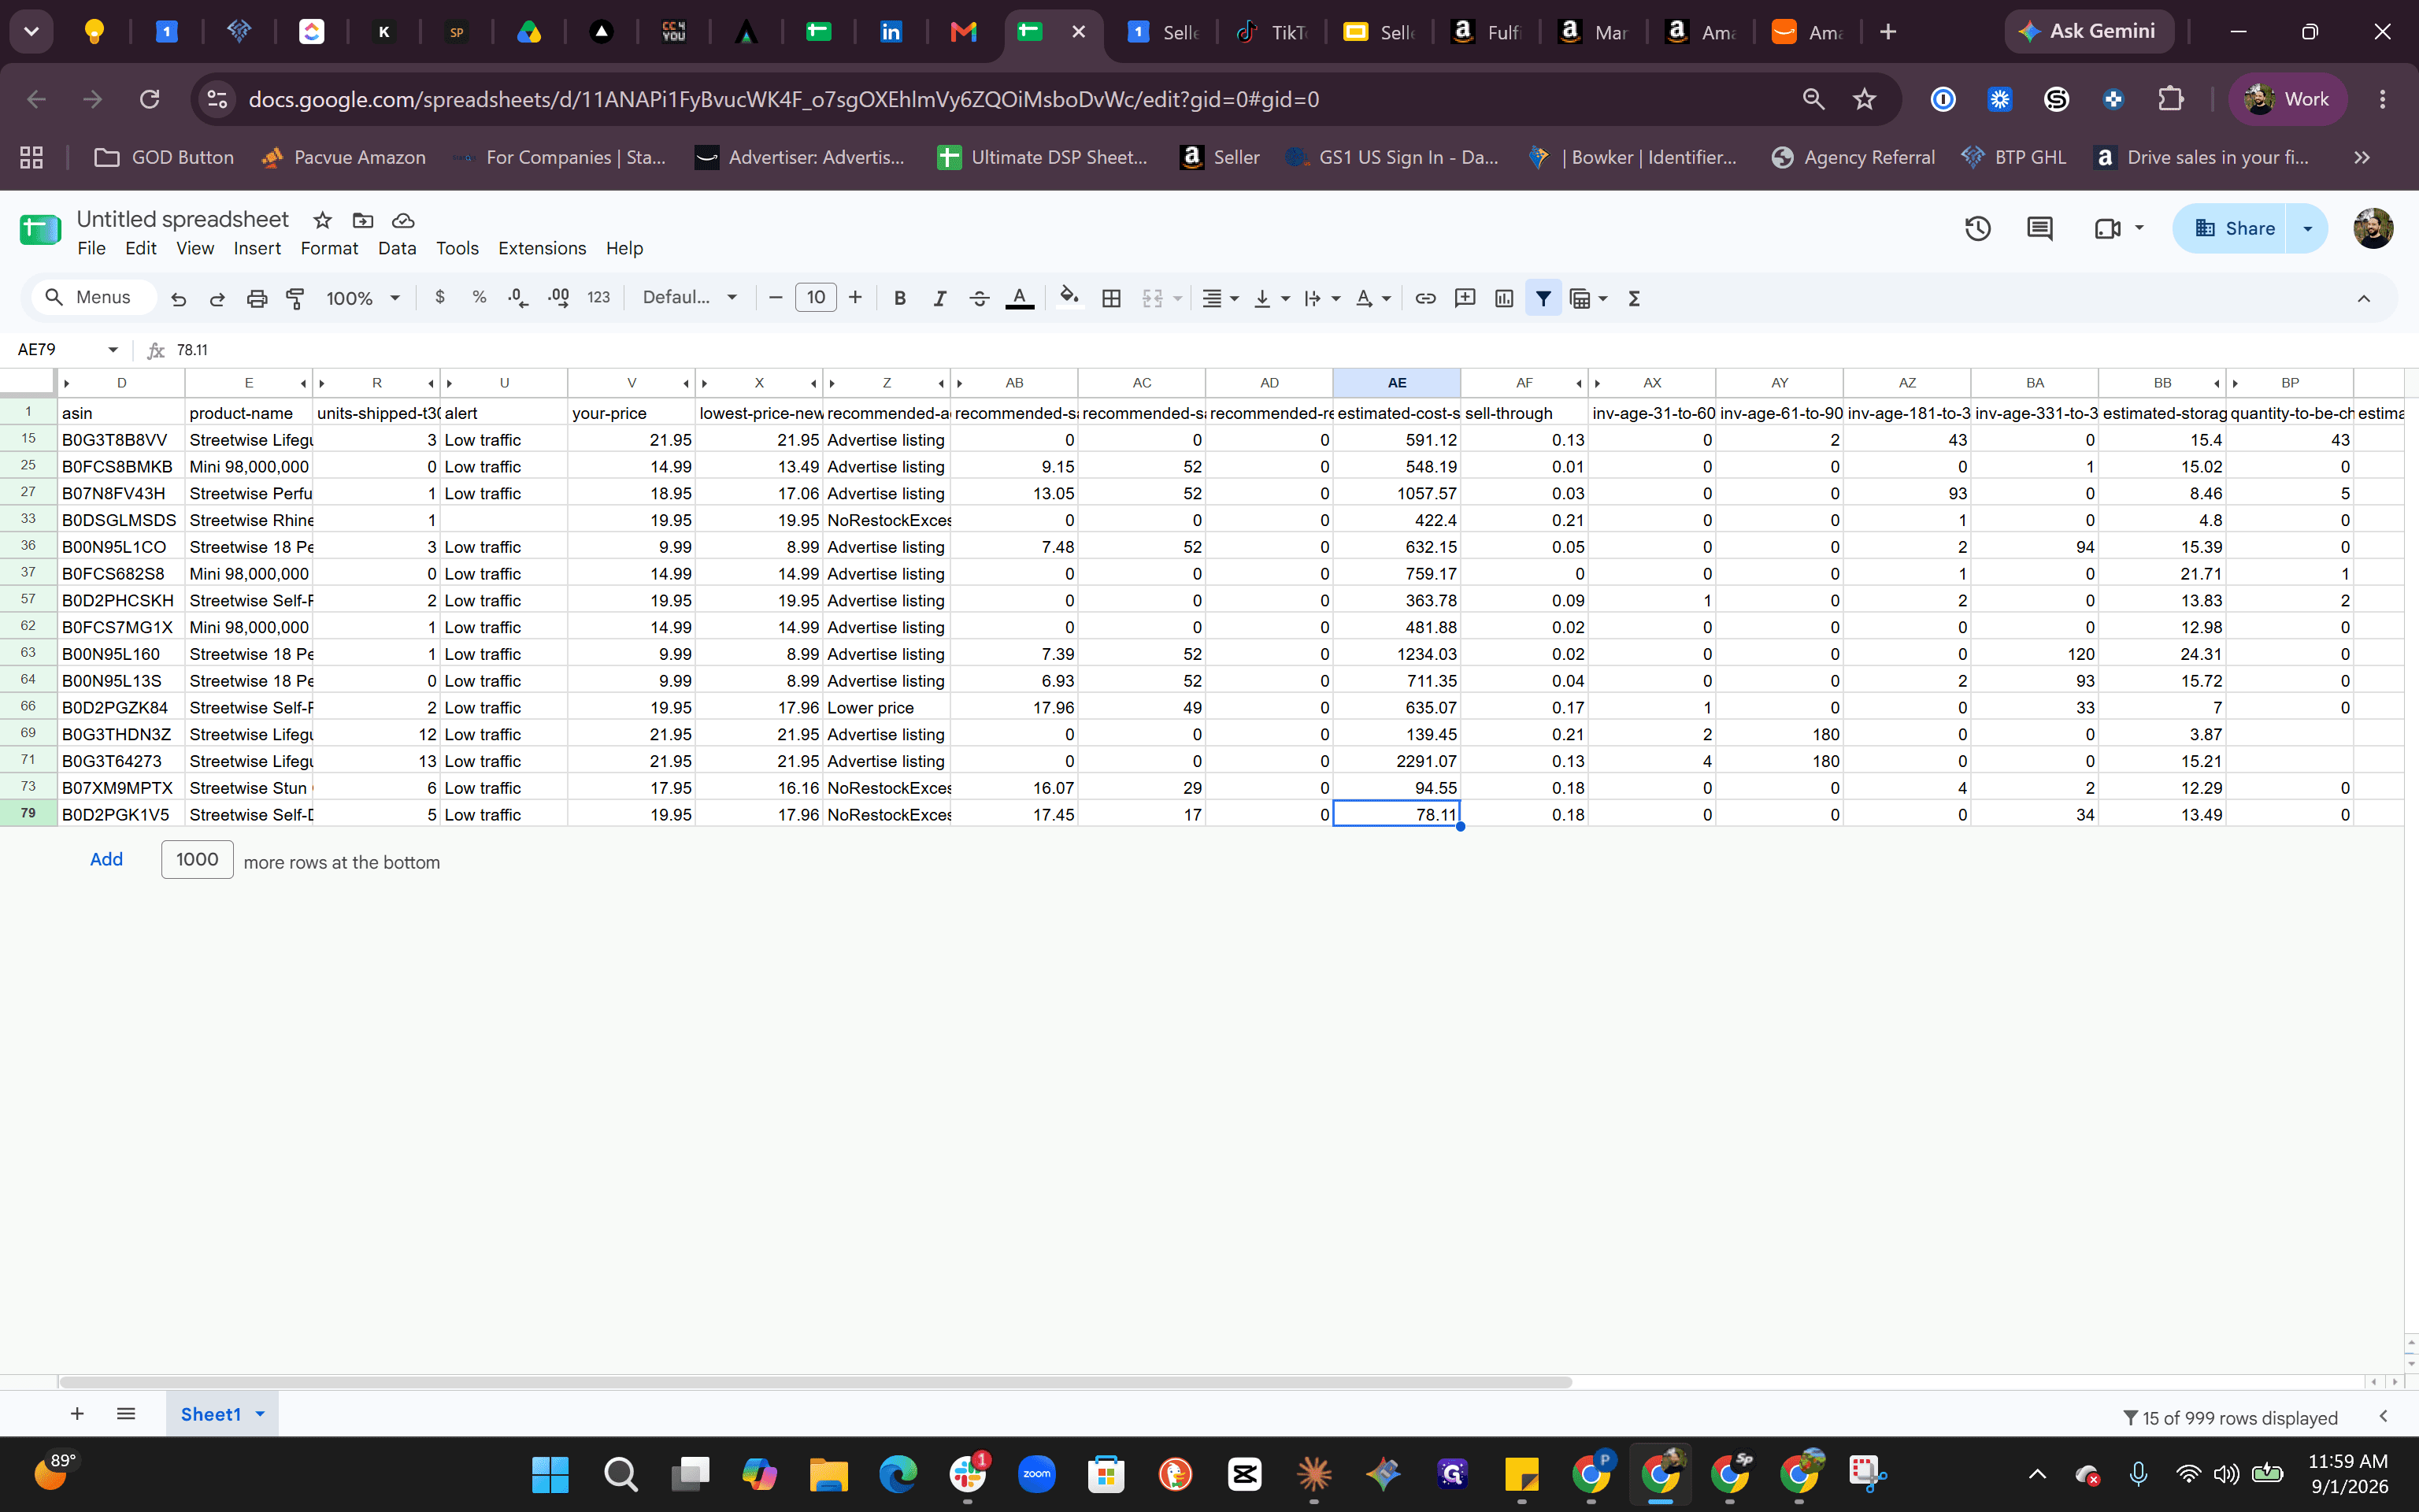Viewport: 2419px width, 1512px height.
Task: View cloud document status icon
Action: 403,220
